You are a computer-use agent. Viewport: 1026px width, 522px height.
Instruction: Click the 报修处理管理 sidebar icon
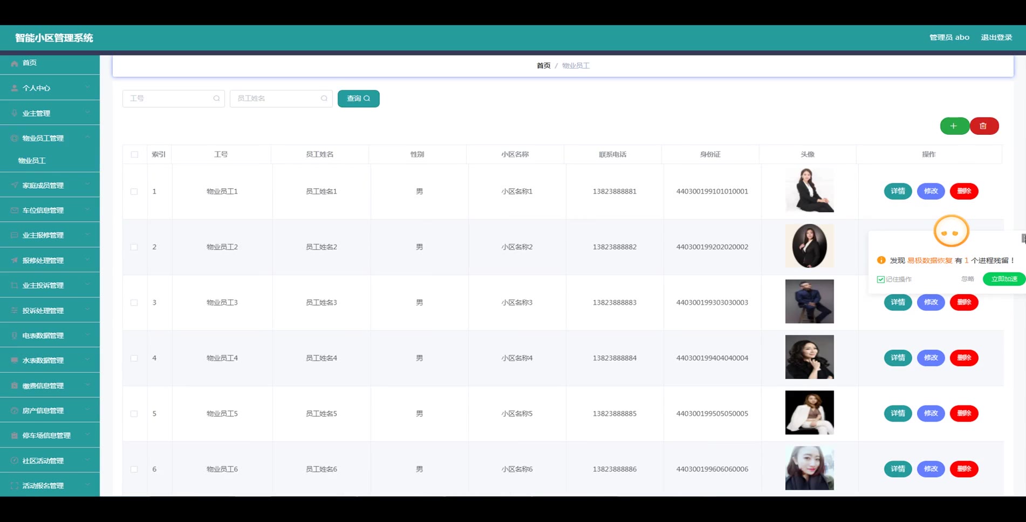(x=15, y=260)
